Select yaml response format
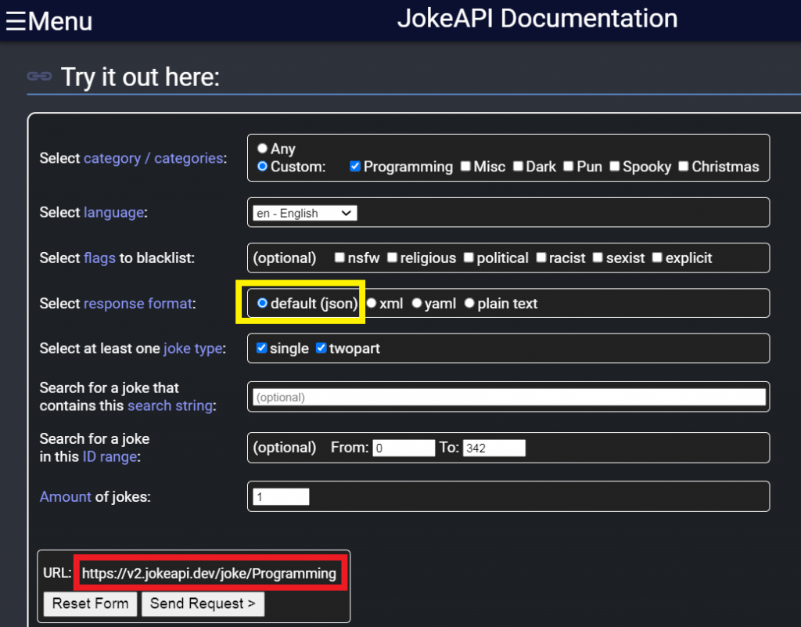This screenshot has height=627, width=801. (x=417, y=303)
